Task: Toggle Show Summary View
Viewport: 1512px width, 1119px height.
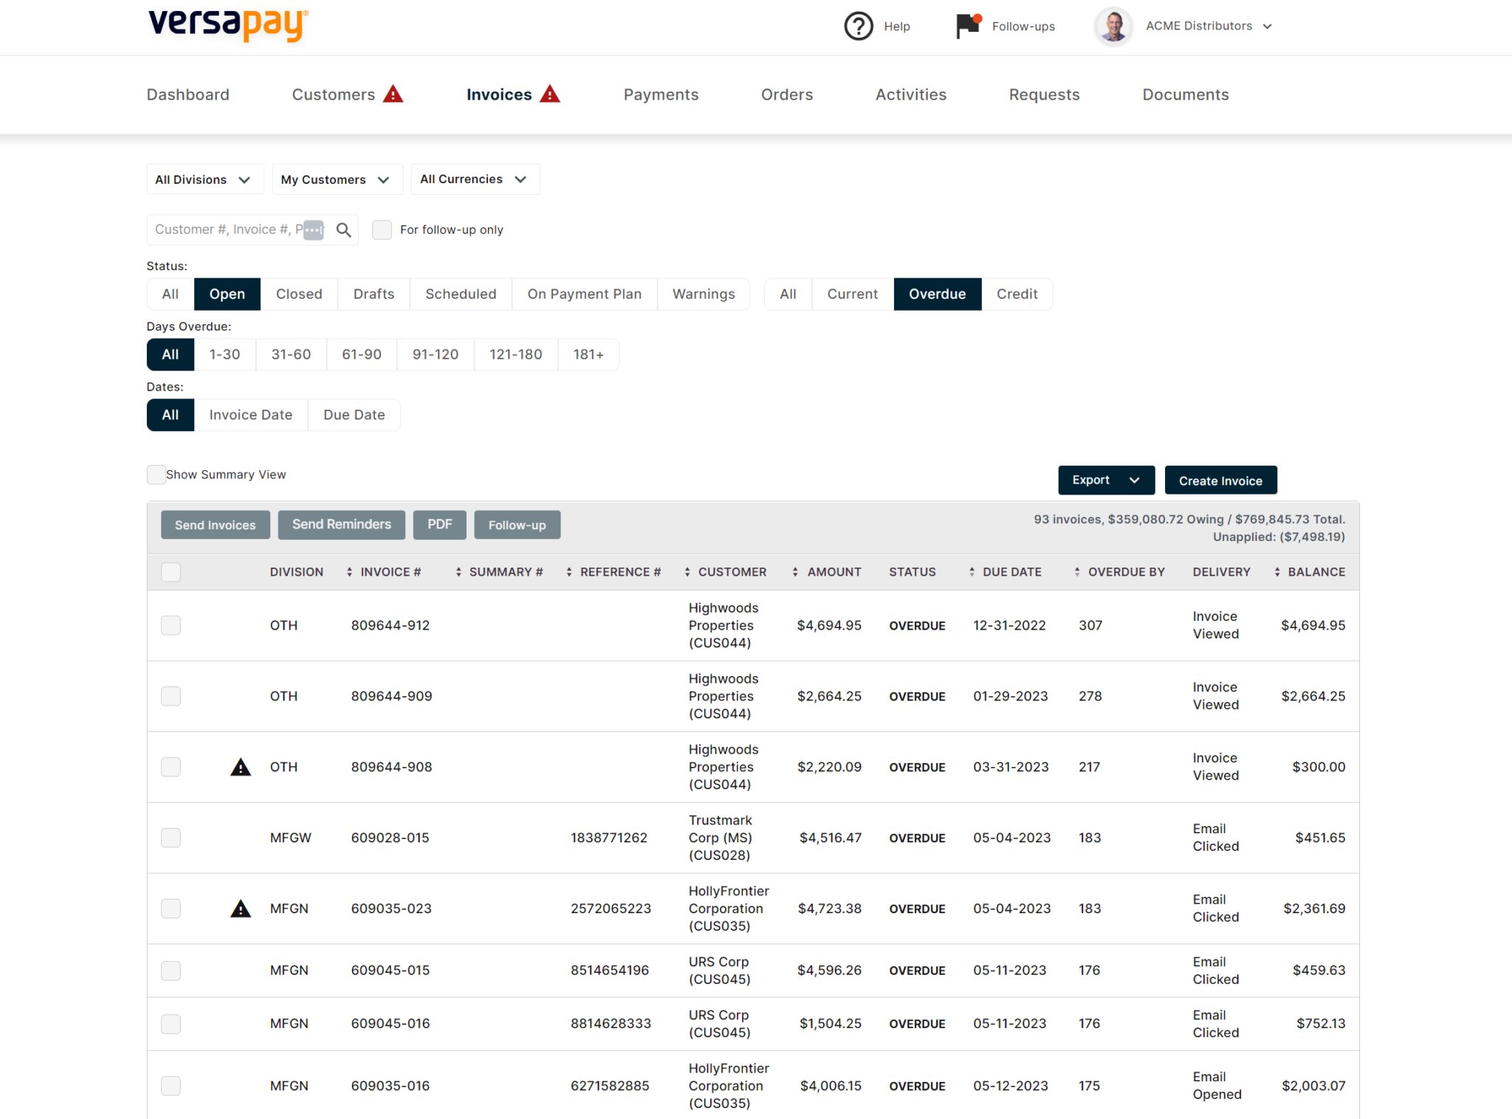Action: click(156, 475)
